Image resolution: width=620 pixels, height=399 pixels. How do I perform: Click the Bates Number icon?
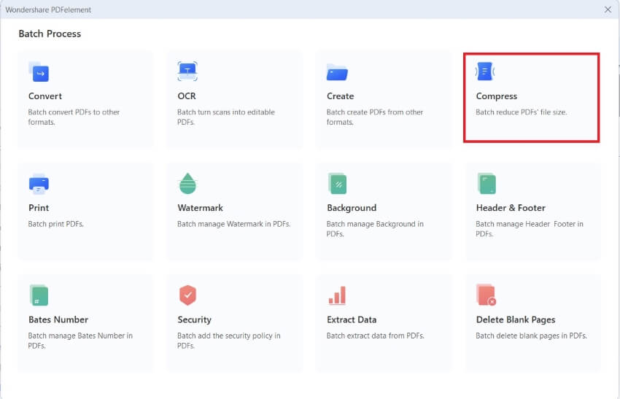click(x=39, y=295)
